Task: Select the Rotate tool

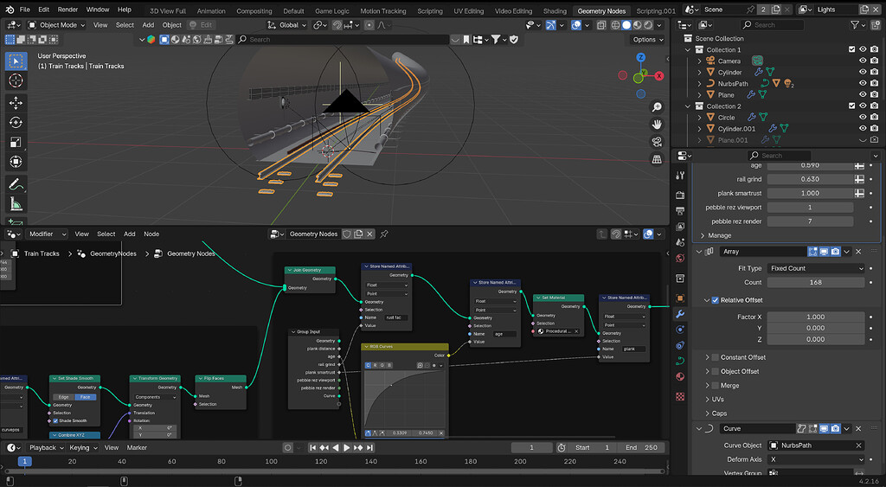Action: pyautogui.click(x=16, y=122)
